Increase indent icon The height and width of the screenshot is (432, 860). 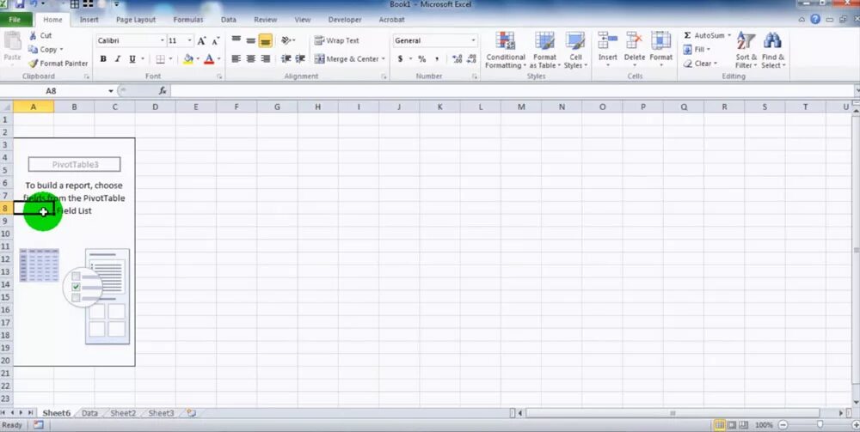300,58
